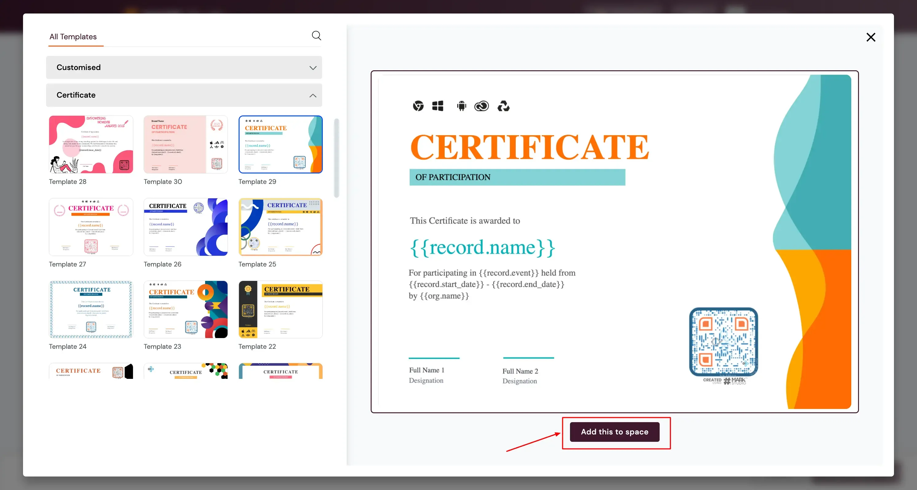Click the Creative Cloud logo on preview
The height and width of the screenshot is (490, 917).
coord(481,106)
